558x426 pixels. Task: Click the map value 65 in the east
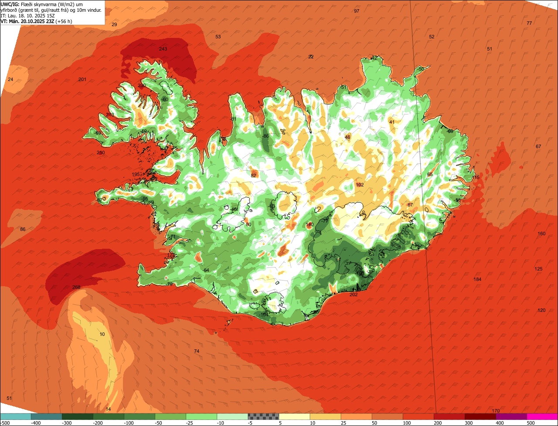point(430,174)
